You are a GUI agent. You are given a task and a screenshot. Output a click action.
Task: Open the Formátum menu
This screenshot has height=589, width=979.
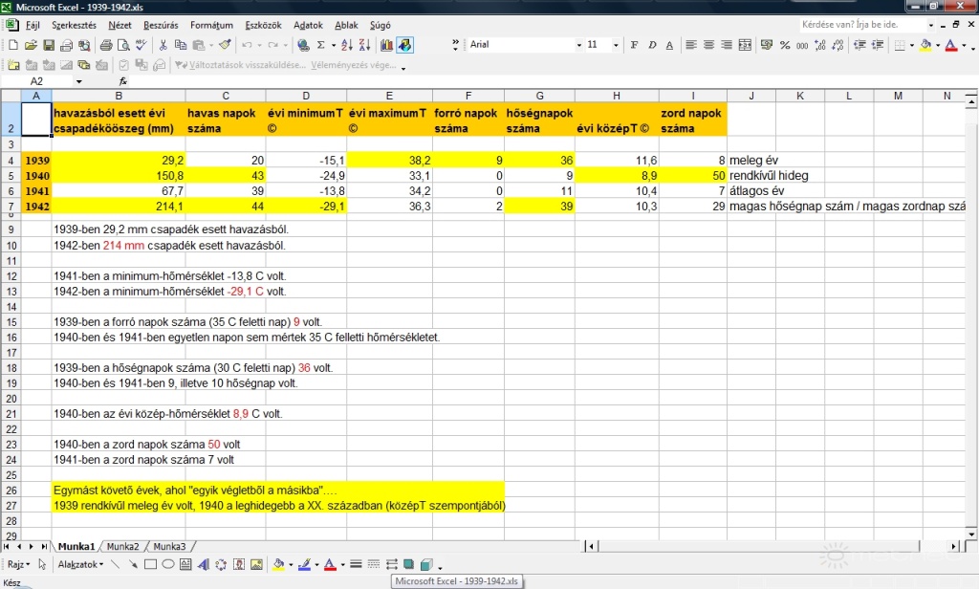(211, 25)
